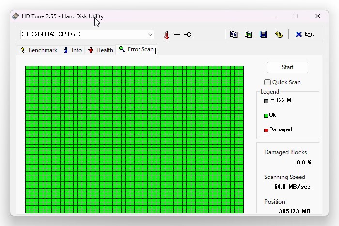Click the thermometer temperature icon
This screenshot has height=226, width=339.
click(x=166, y=35)
